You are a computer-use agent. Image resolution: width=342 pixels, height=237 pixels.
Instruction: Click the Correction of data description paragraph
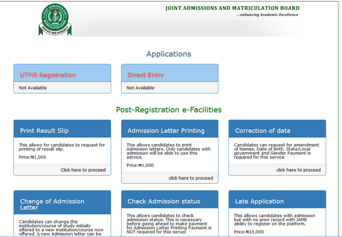point(277,151)
